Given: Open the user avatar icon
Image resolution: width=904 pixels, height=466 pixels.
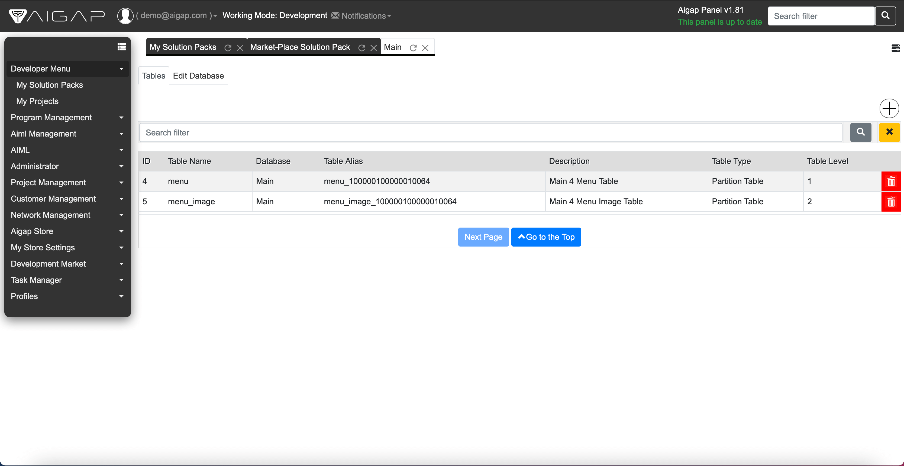Looking at the screenshot, I should click(125, 16).
